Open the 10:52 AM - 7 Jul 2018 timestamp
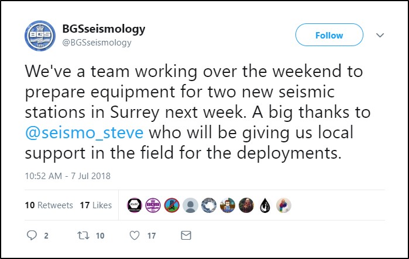409x259 pixels. [67, 175]
